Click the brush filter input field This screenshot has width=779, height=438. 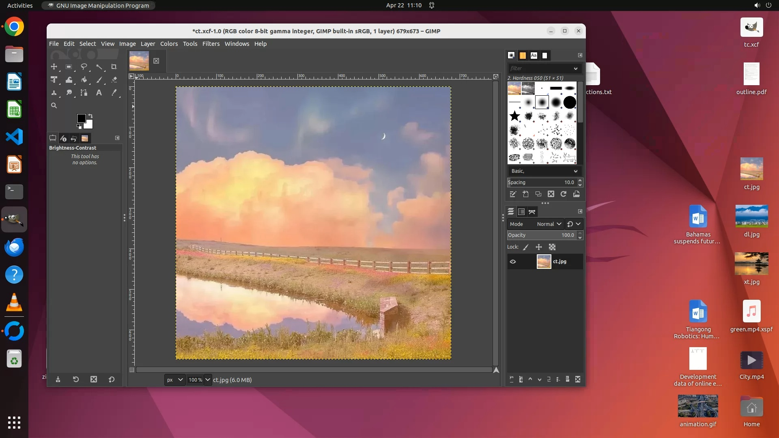[540, 69]
